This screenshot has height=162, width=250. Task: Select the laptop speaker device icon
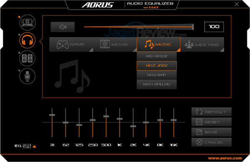pos(27,22)
